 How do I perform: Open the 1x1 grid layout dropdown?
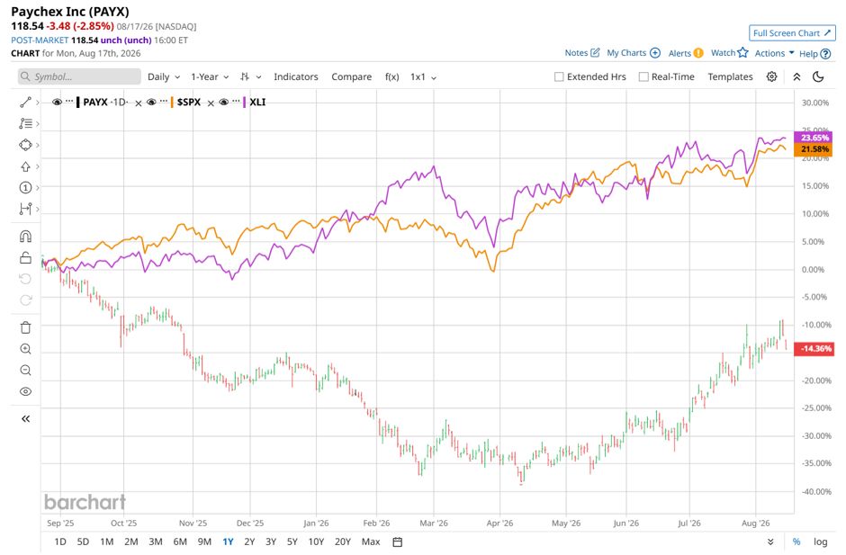(x=423, y=76)
